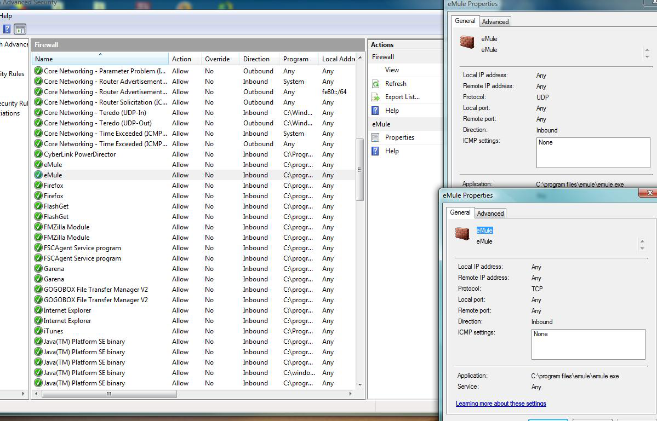Click the horizontal scrollbar right arrow under rules list
This screenshot has width=657, height=421.
tap(351, 394)
